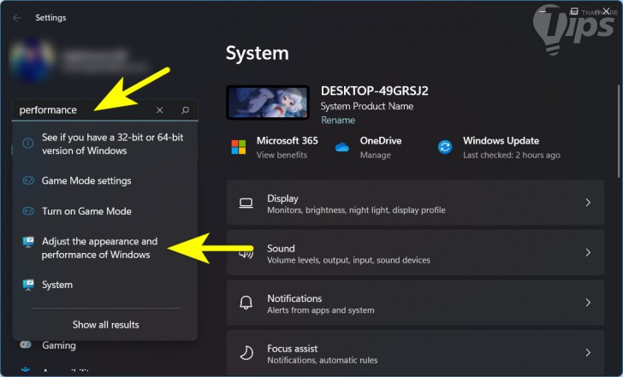Click the info icon beside 32-bit or 64-bit result
623x377 pixels.
[27, 144]
